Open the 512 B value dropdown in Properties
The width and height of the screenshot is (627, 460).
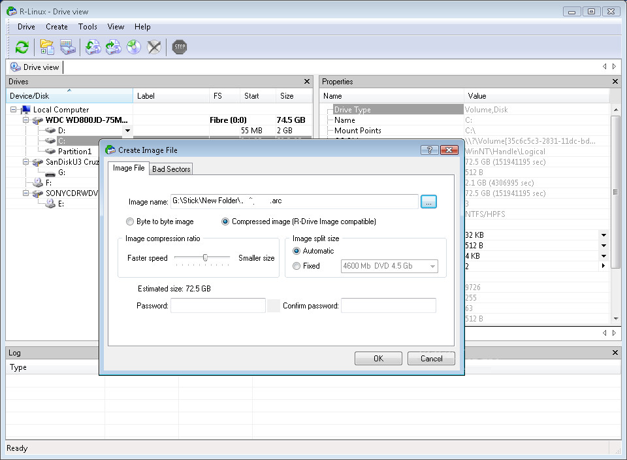point(603,246)
